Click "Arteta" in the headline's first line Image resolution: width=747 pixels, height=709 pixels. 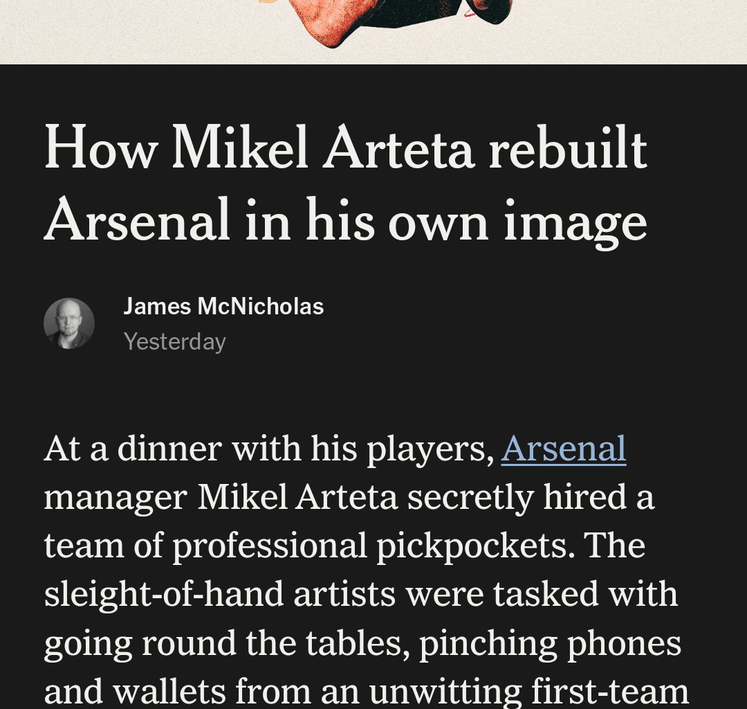coord(398,147)
